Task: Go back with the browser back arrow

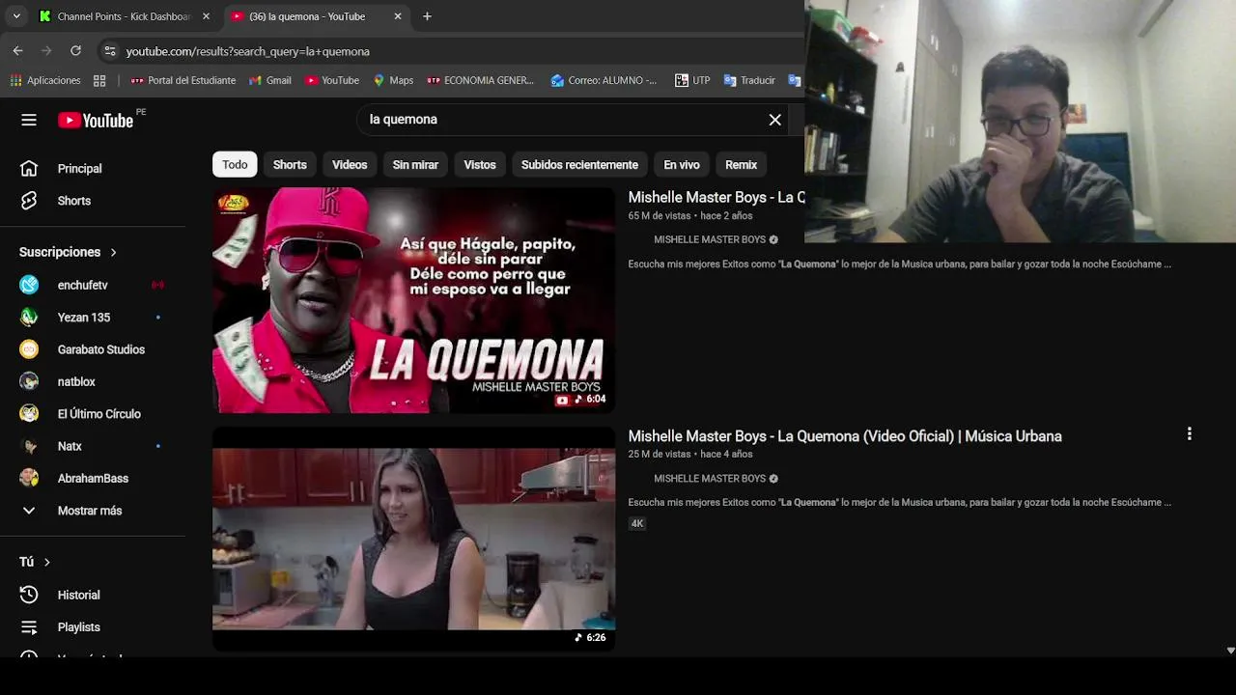Action: point(18,50)
